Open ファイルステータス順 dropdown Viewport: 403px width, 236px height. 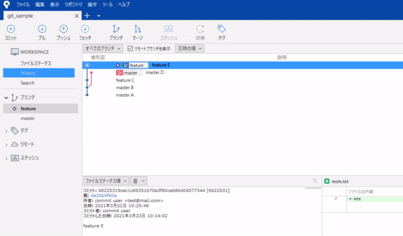106,181
